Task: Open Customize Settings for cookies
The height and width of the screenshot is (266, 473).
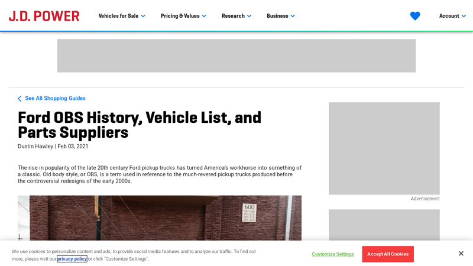Action: tap(332, 254)
